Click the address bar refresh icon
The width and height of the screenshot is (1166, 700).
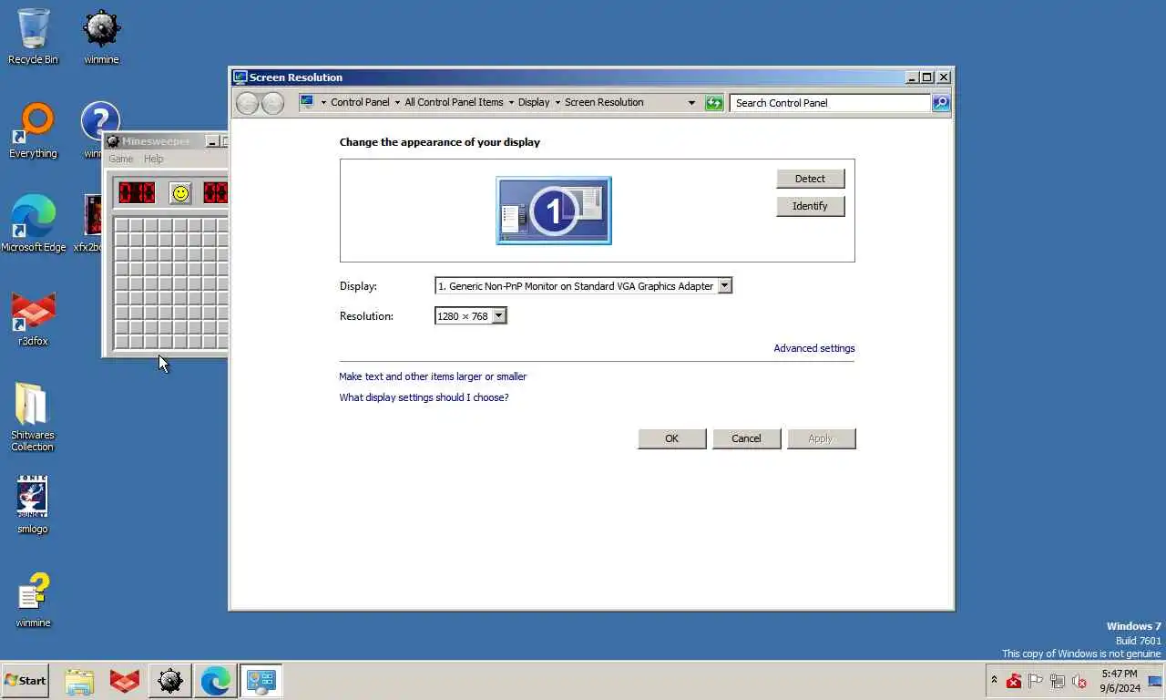pyautogui.click(x=714, y=103)
